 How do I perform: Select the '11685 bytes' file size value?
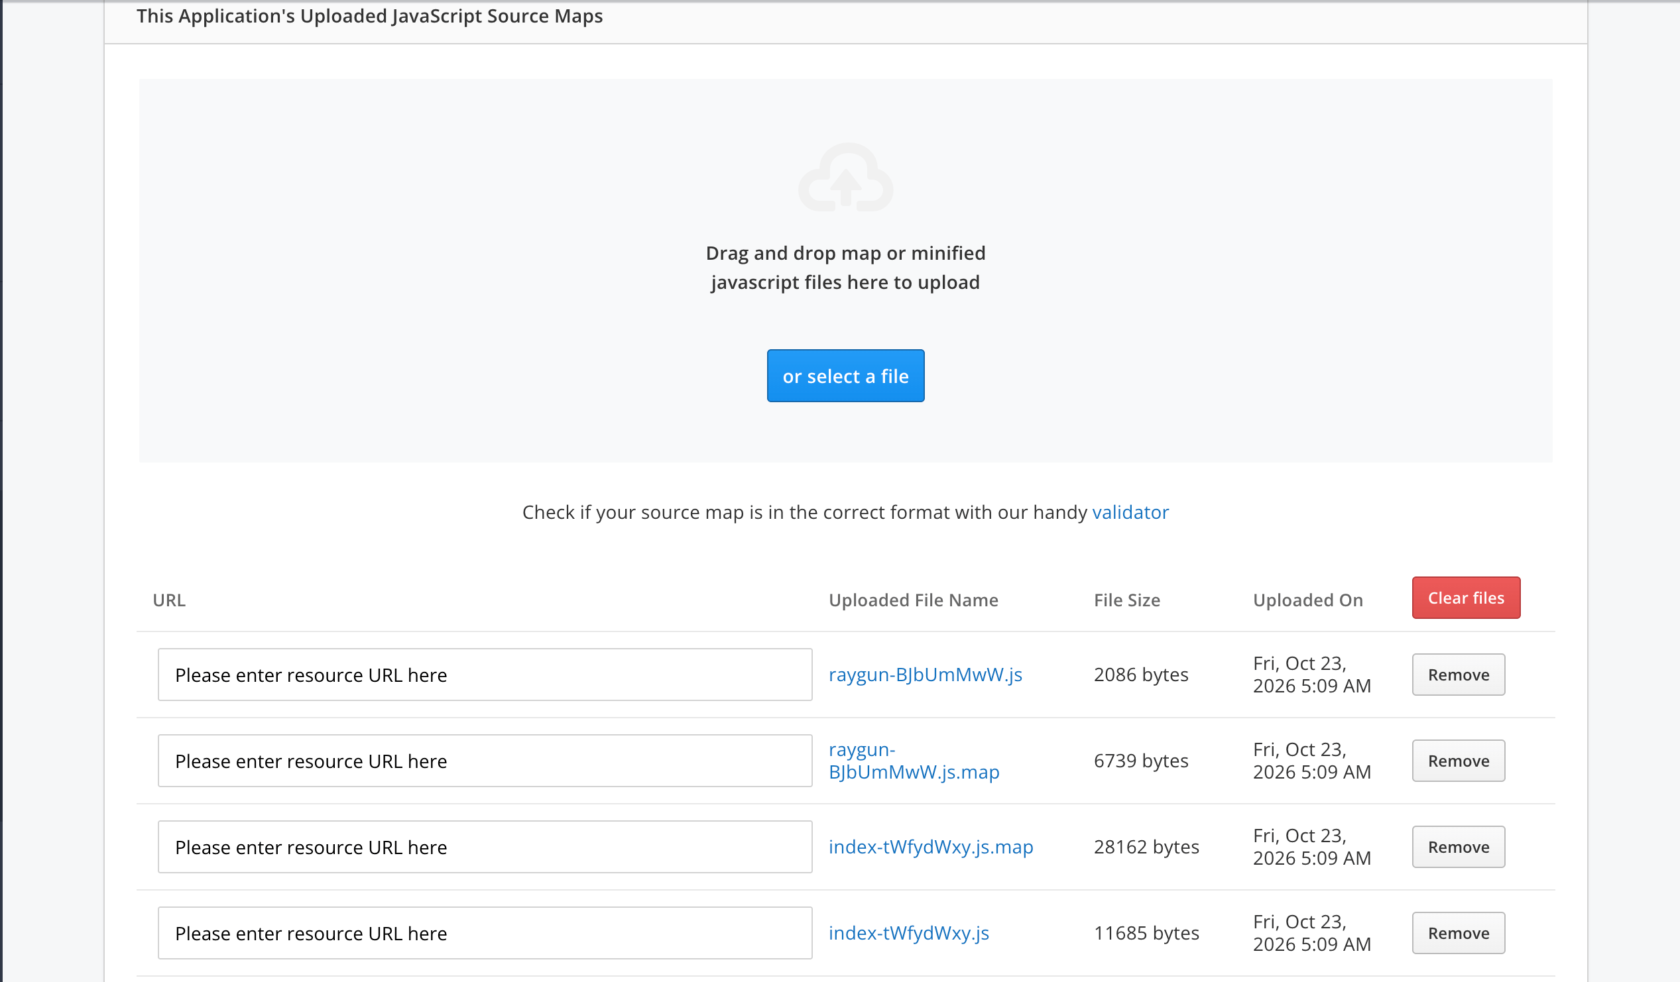tap(1146, 933)
